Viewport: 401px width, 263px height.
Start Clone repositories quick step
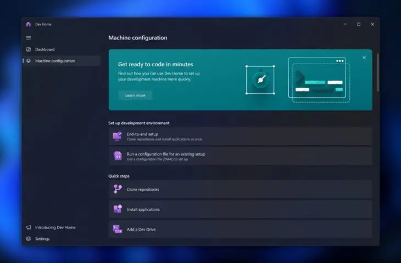click(x=240, y=189)
